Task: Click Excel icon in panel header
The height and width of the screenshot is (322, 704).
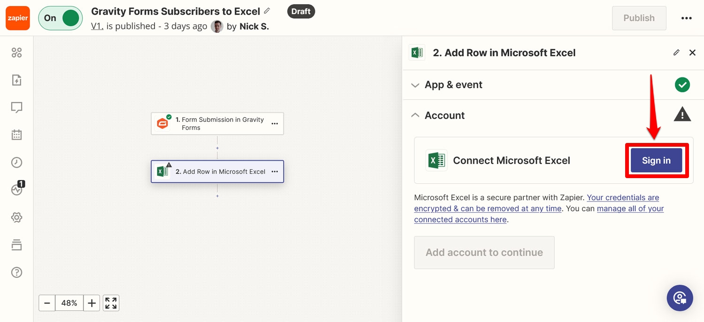Action: pyautogui.click(x=417, y=52)
